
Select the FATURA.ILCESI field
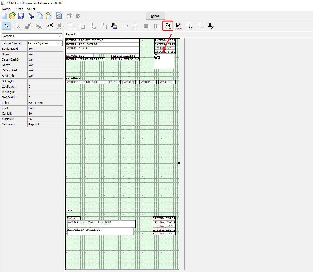(125, 55)
